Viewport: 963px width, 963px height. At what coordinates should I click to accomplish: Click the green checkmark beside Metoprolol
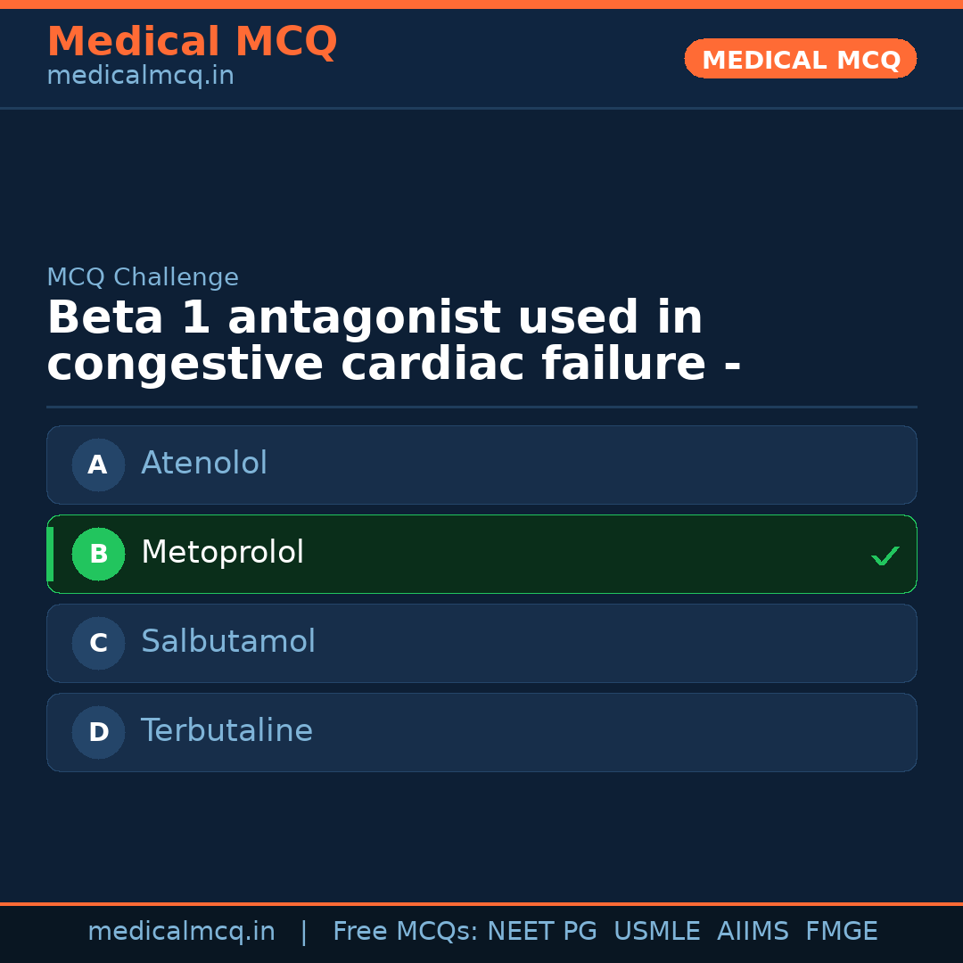click(885, 556)
